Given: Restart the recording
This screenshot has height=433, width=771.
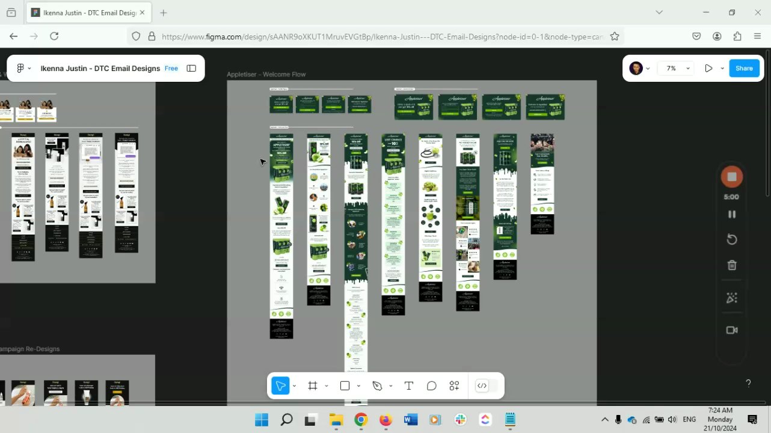Looking at the screenshot, I should [732, 239].
